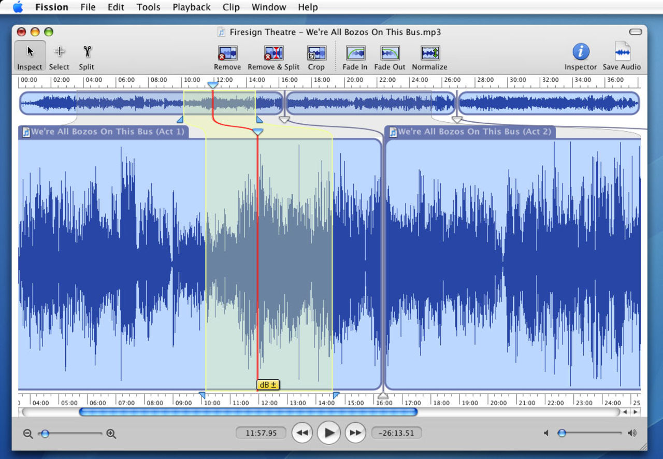Click the Remove toolbar icon
This screenshot has height=459, width=663.
click(227, 53)
